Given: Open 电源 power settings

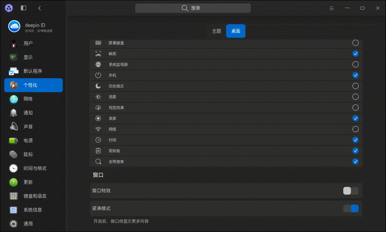Looking at the screenshot, I should (34, 140).
